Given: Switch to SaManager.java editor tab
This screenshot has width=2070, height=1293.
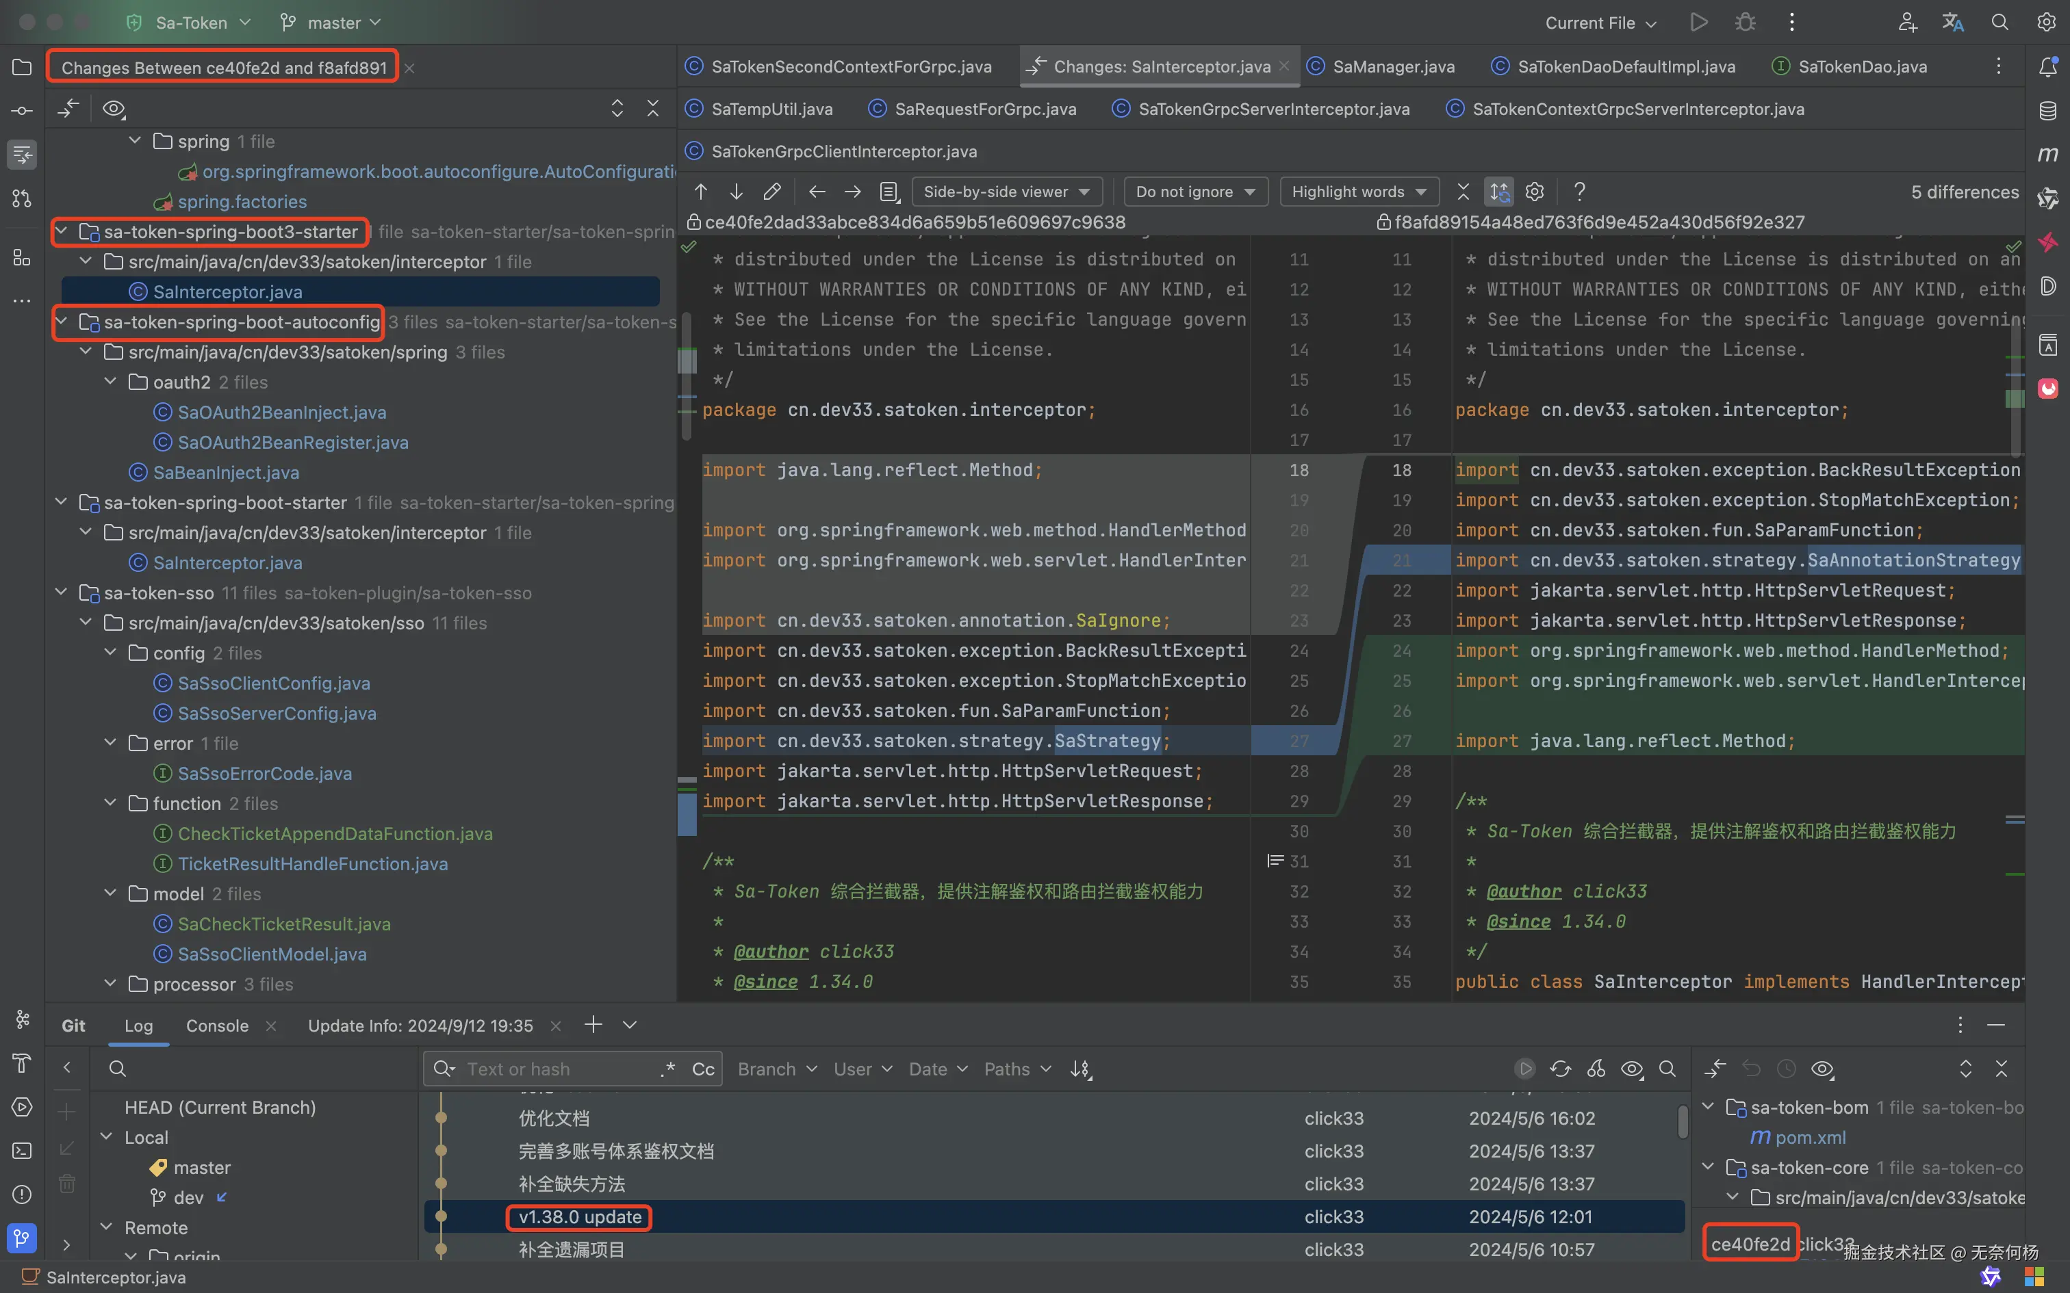Looking at the screenshot, I should tap(1392, 67).
